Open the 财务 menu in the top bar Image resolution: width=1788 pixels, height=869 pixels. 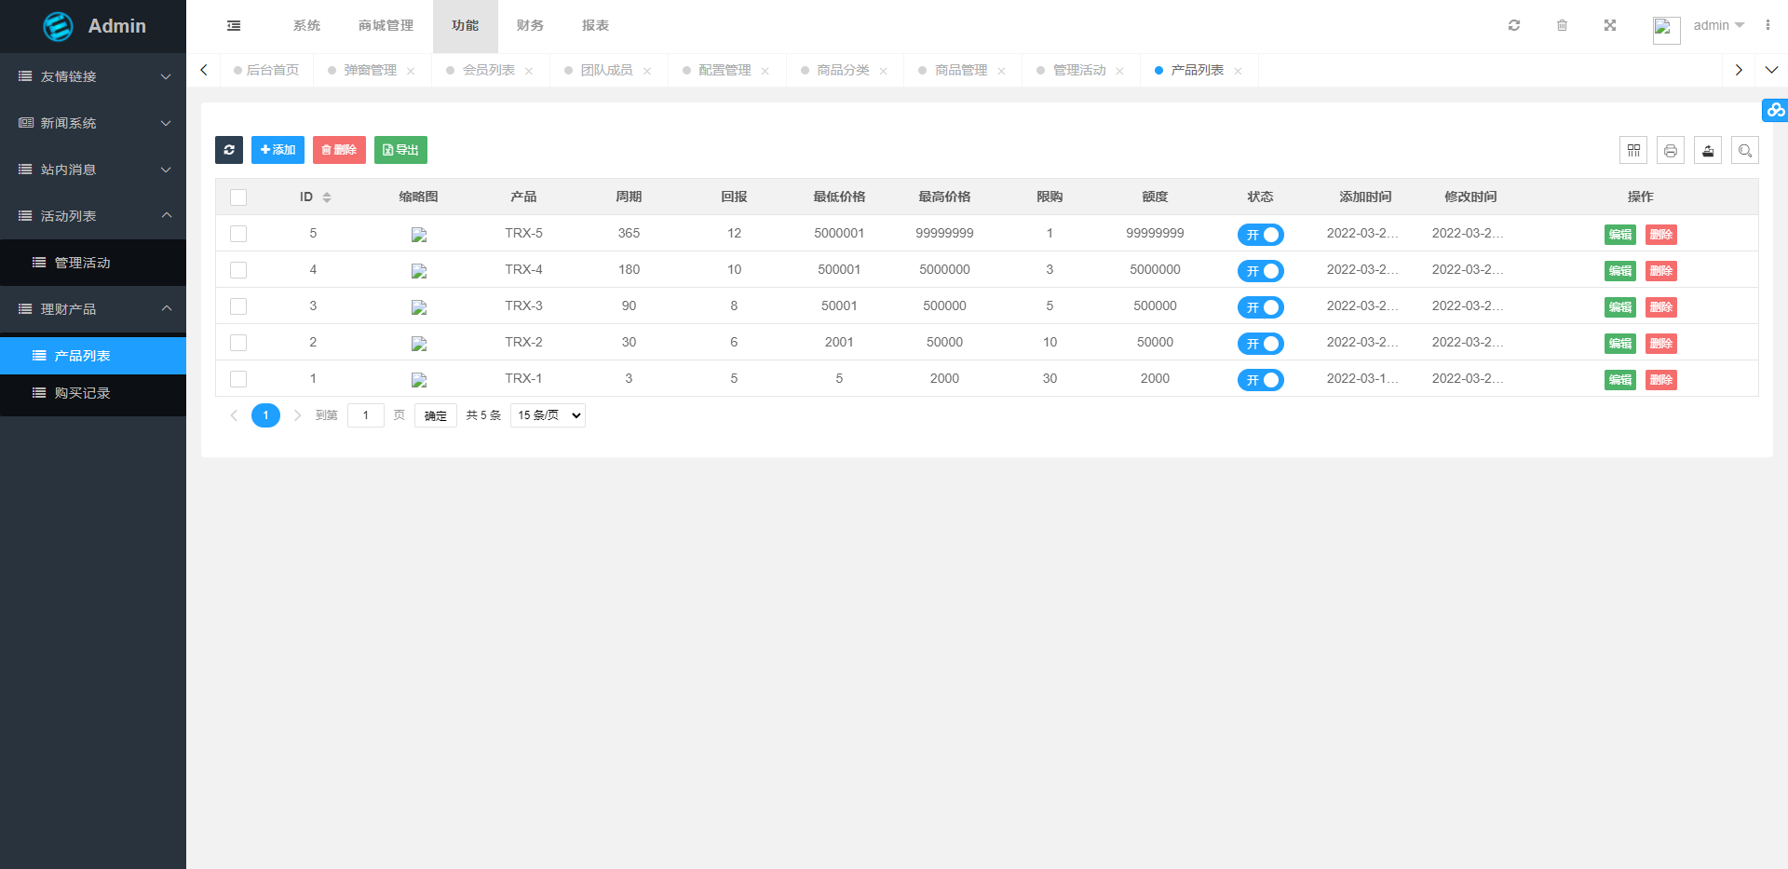coord(530,25)
